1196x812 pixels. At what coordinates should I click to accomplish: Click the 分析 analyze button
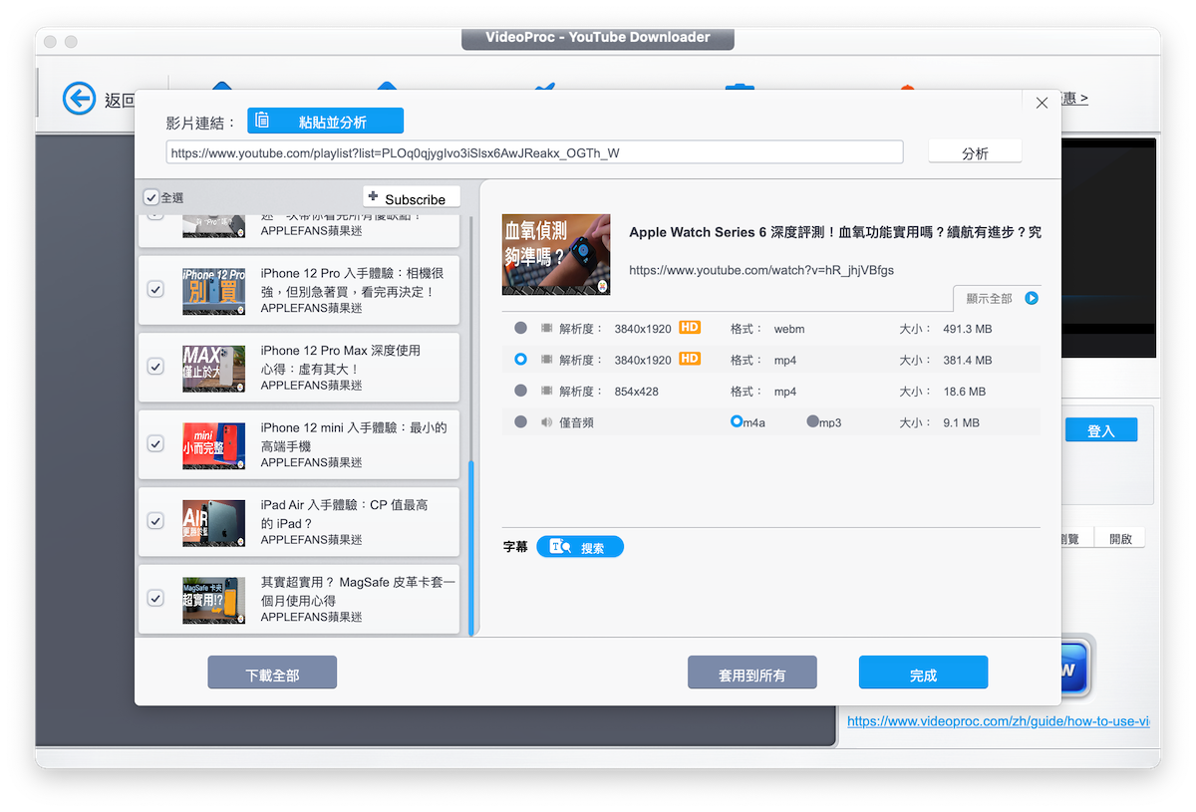[975, 152]
